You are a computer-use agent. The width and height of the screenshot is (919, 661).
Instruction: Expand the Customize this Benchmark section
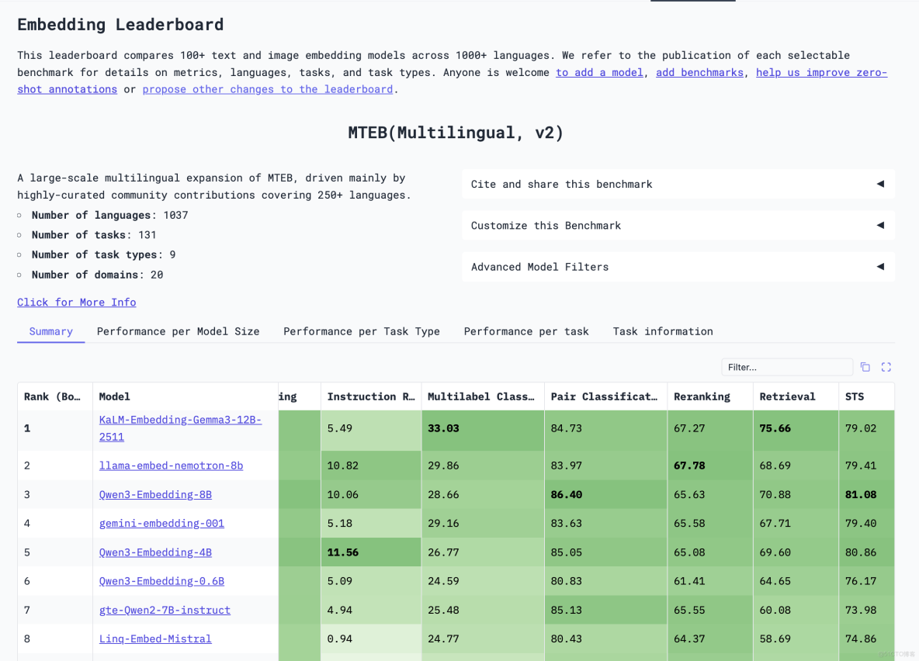pyautogui.click(x=678, y=226)
